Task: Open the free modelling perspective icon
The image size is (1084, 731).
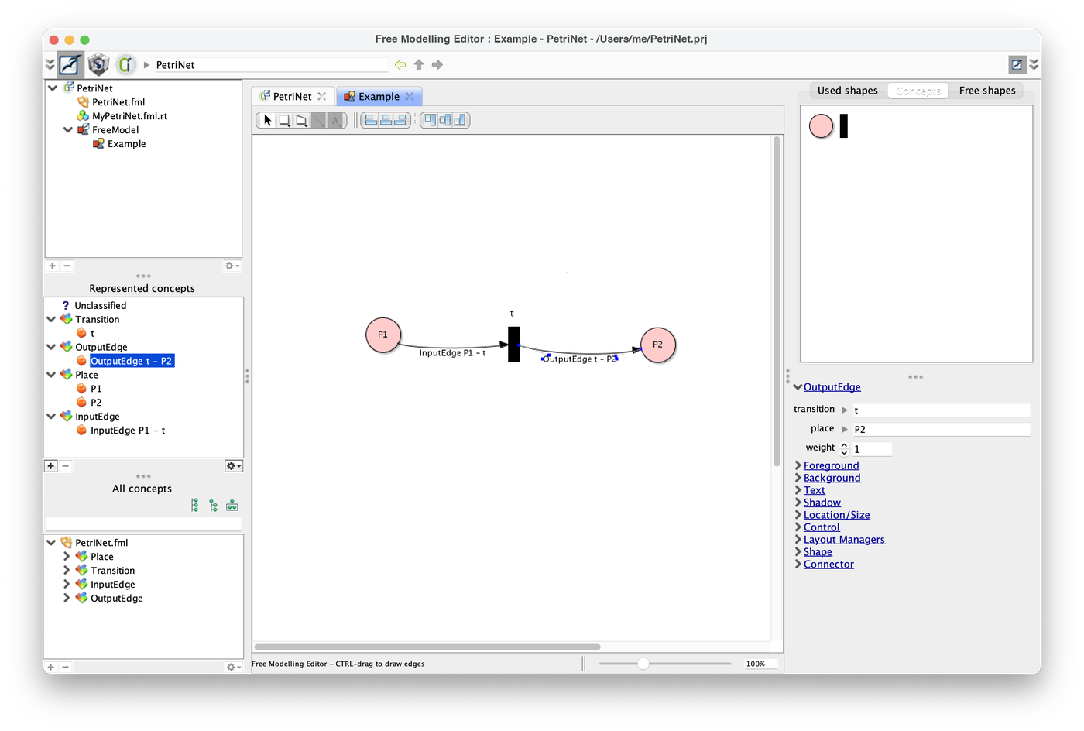Action: click(x=70, y=64)
